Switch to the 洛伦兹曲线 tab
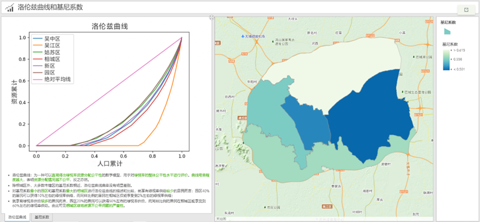Image resolution: width=480 pixels, height=222 pixels. [17, 217]
